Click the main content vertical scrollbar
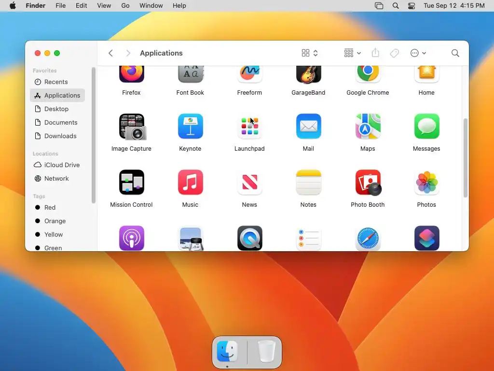 click(x=466, y=158)
